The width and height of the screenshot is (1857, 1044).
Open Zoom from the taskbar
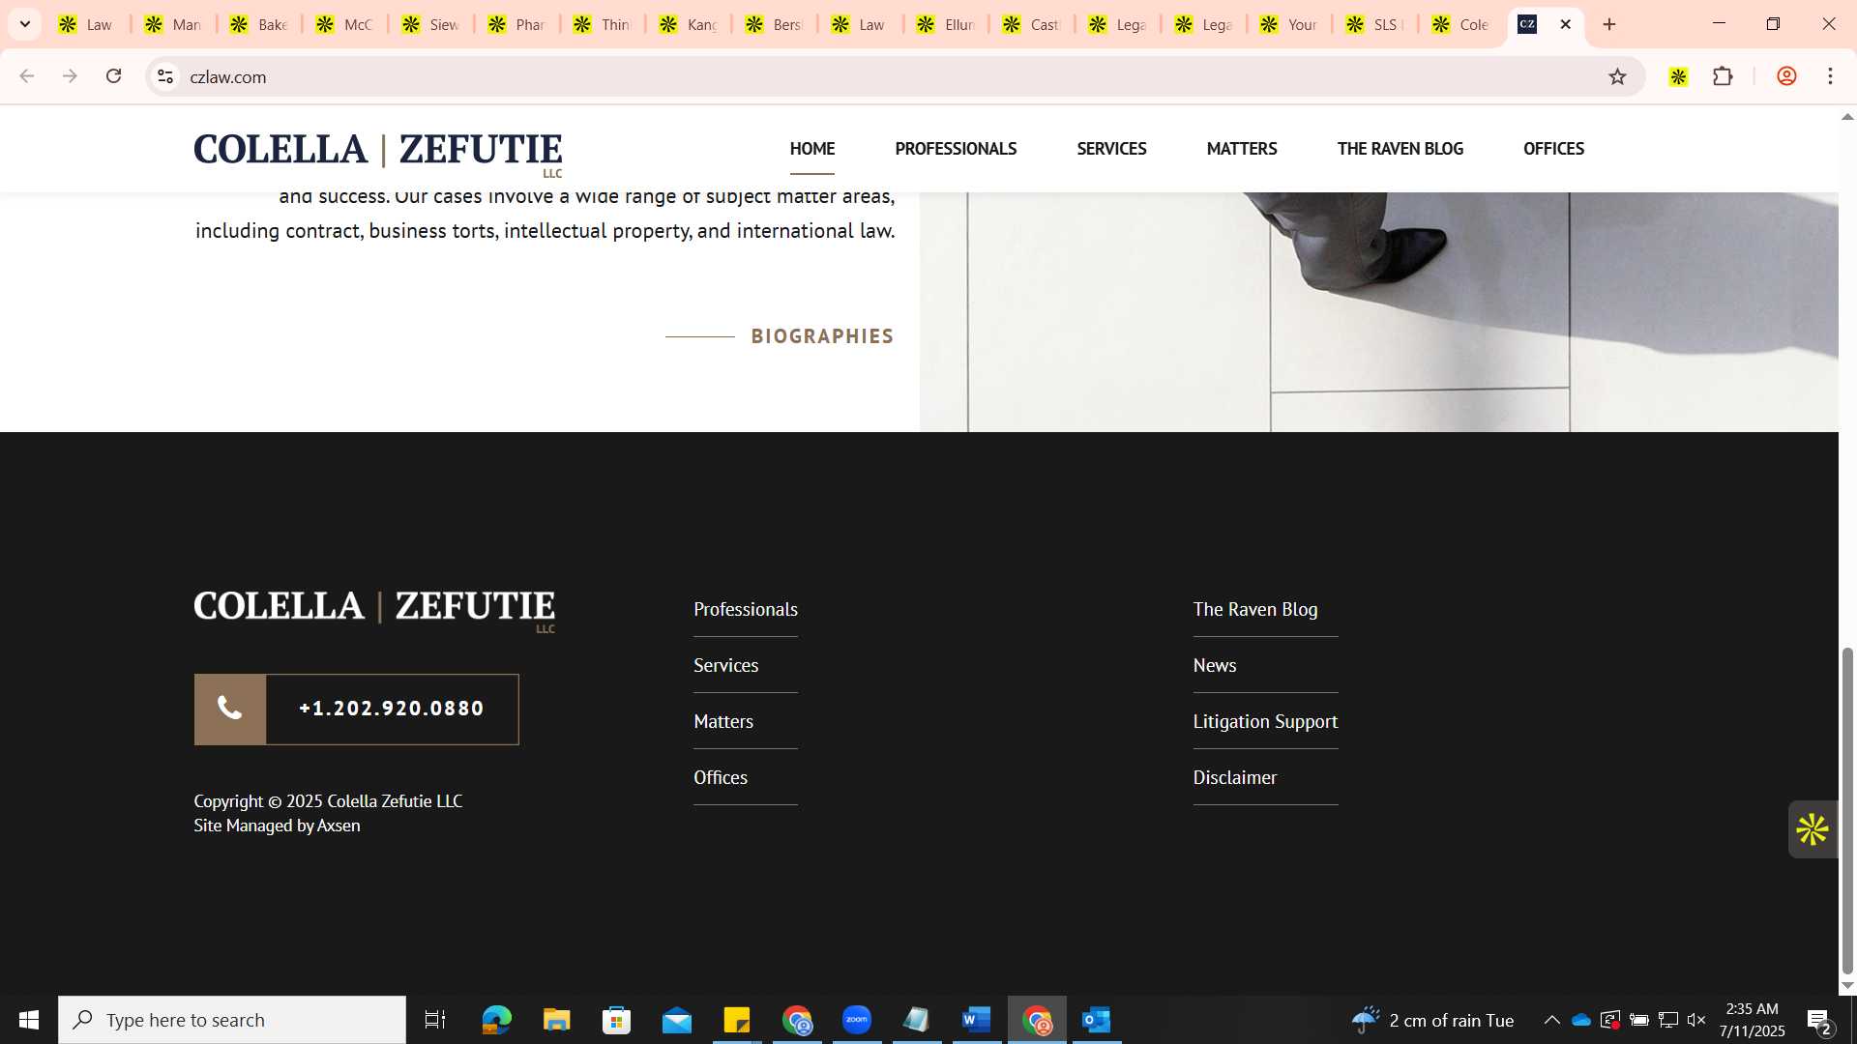857,1020
